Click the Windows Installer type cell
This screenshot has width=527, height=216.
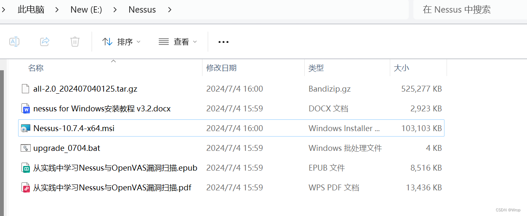(x=344, y=128)
